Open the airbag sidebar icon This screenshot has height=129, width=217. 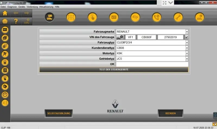coord(5,54)
